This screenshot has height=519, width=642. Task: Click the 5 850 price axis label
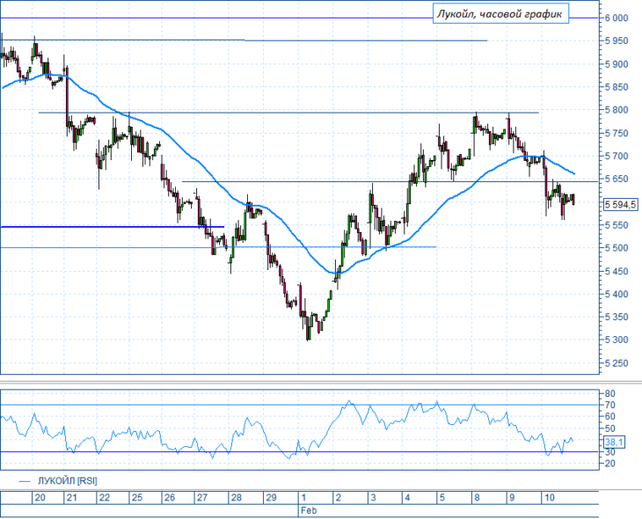[616, 87]
